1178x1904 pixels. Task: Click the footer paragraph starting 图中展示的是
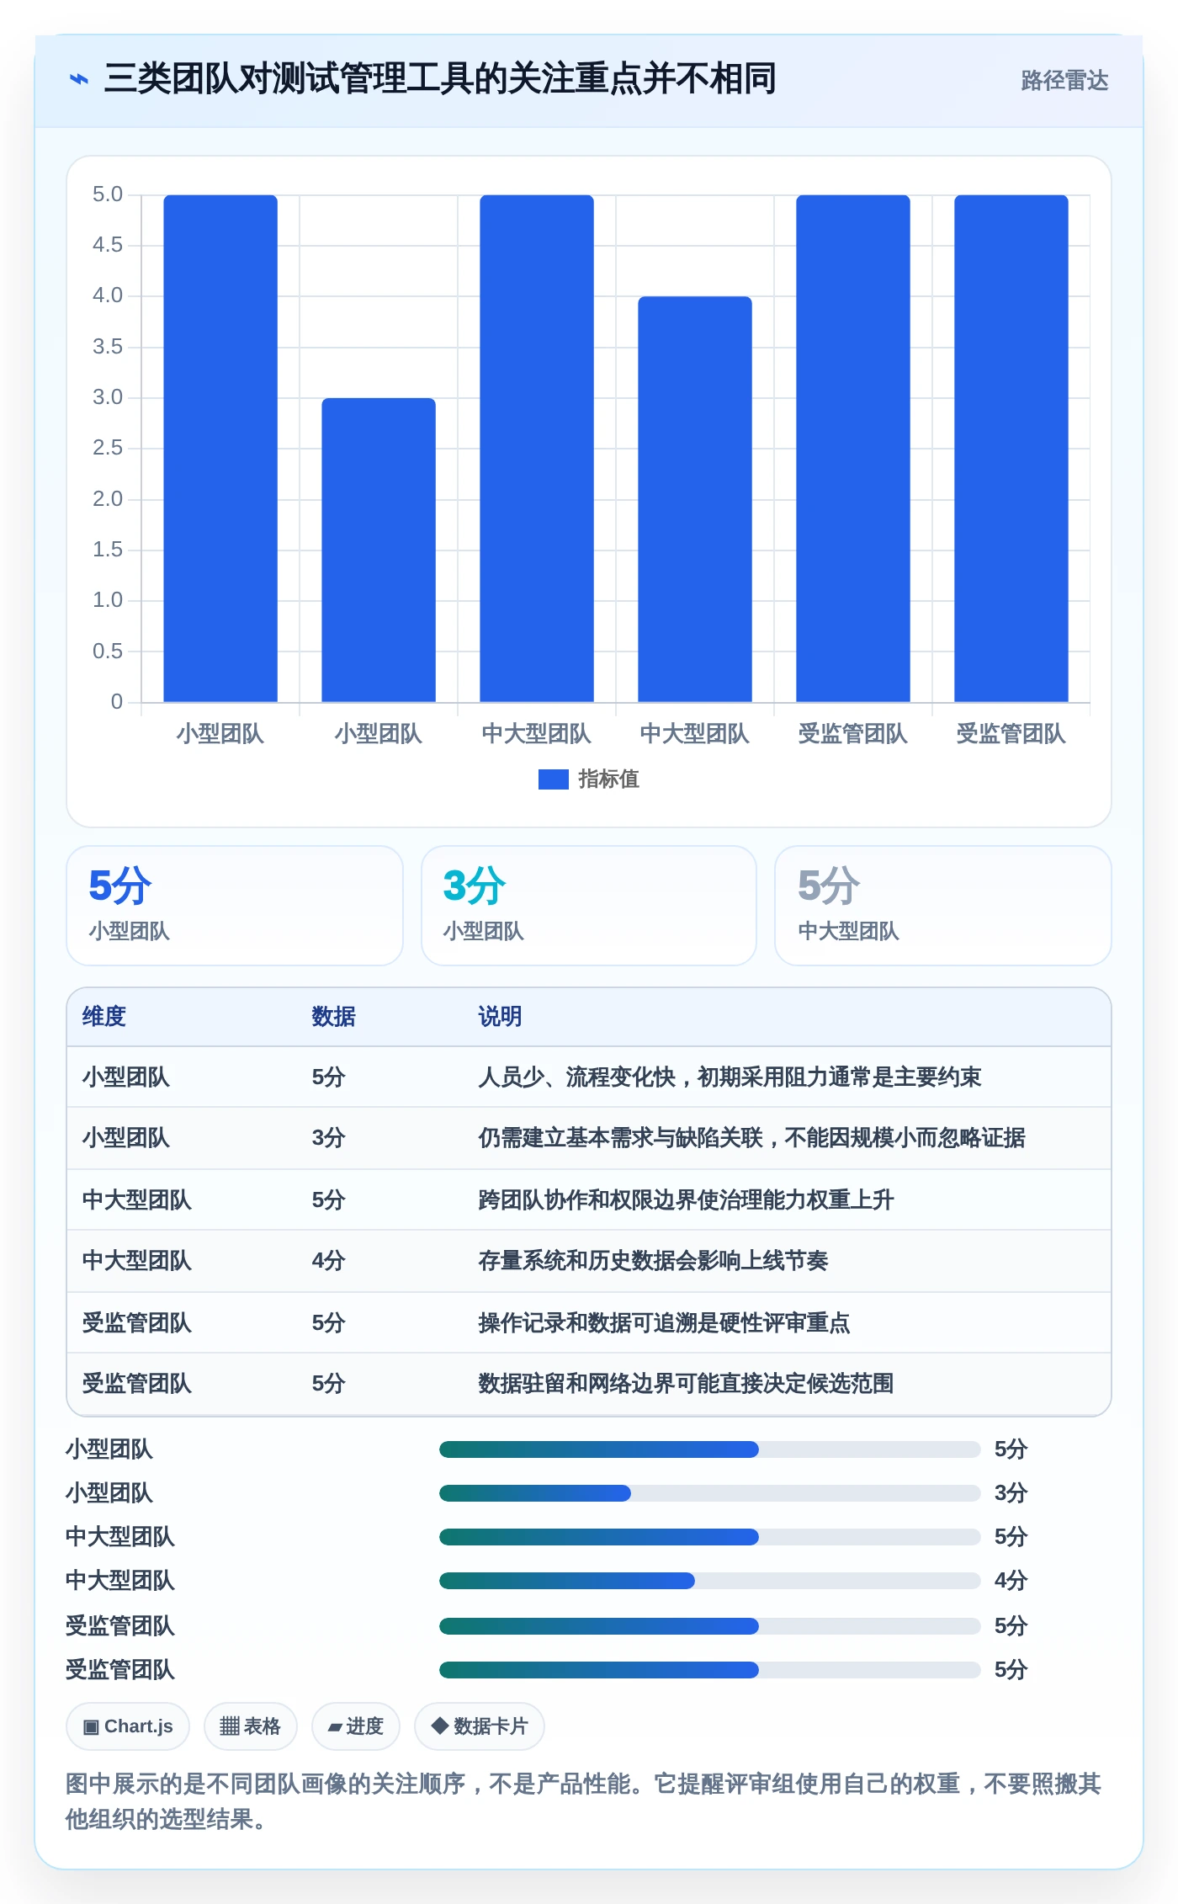[583, 1801]
